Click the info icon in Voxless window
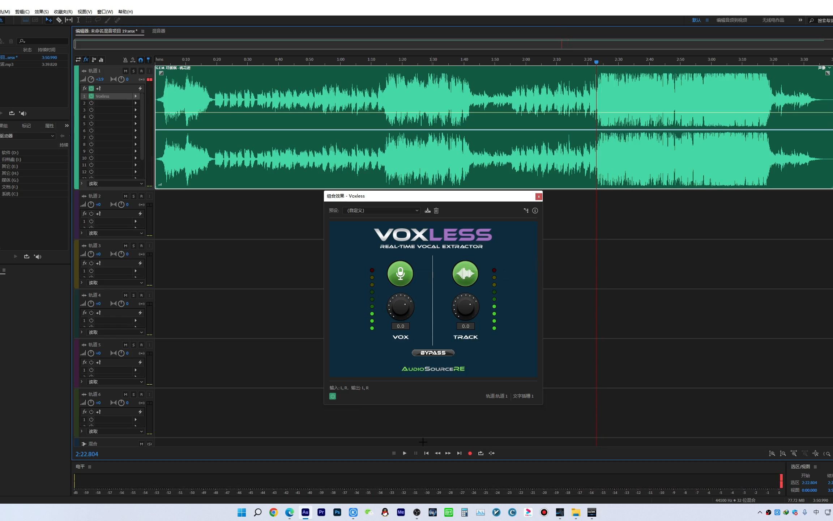The width and height of the screenshot is (833, 521). (535, 211)
